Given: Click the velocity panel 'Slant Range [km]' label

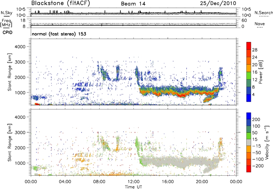Looking at the screenshot, I should tap(10, 143).
